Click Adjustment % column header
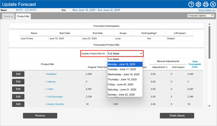Viewport: 217px width, 126px height. [160, 67]
